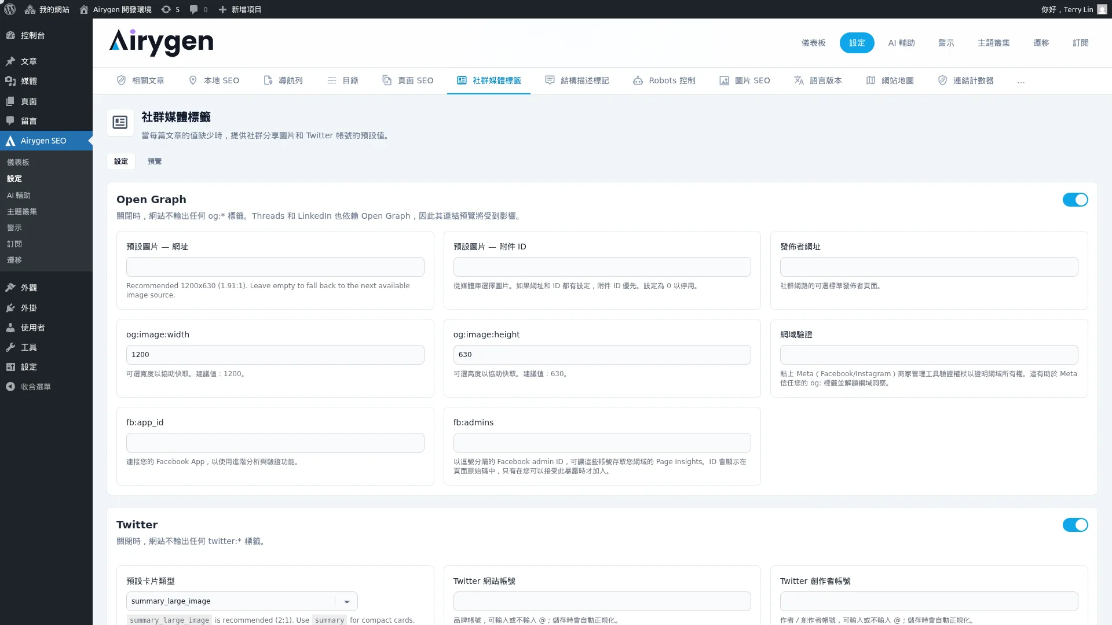Open the updates icon showing 5

166,9
